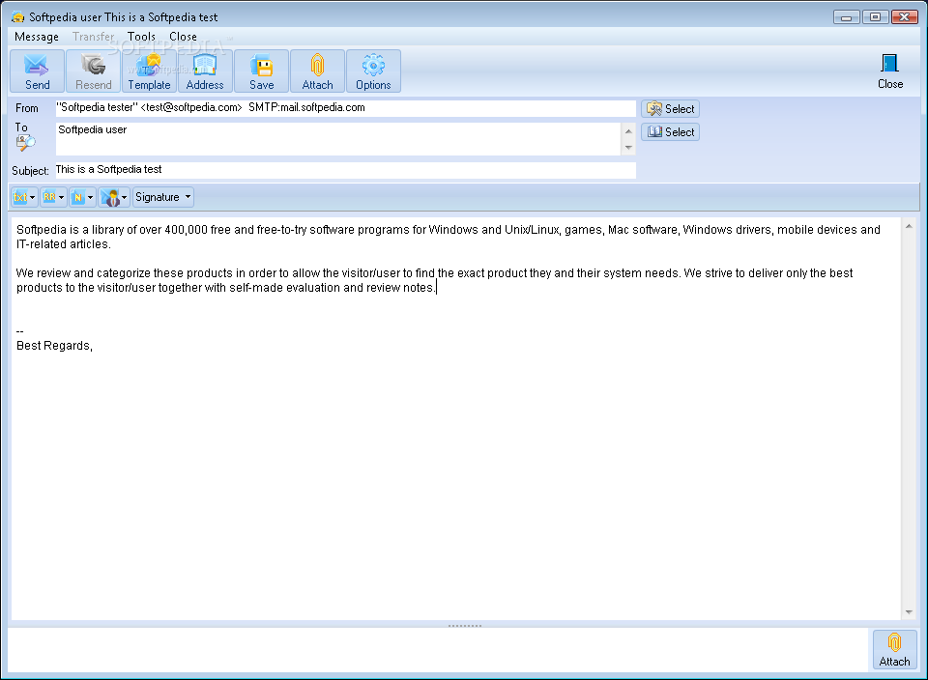Screen dimensions: 928x680
Task: Expand the Signature dropdown
Action: [x=162, y=197]
